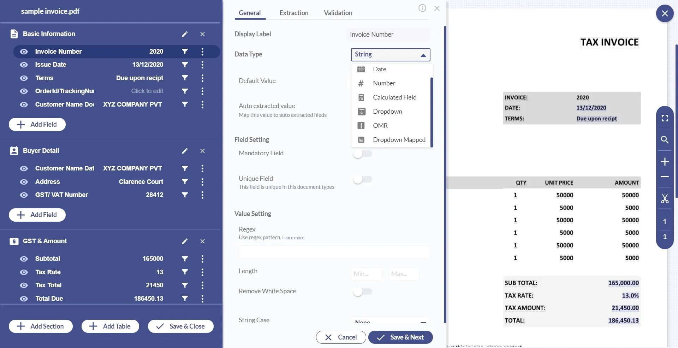Collapse the Data Type dropdown
Image resolution: width=678 pixels, height=348 pixels.
[x=423, y=55]
